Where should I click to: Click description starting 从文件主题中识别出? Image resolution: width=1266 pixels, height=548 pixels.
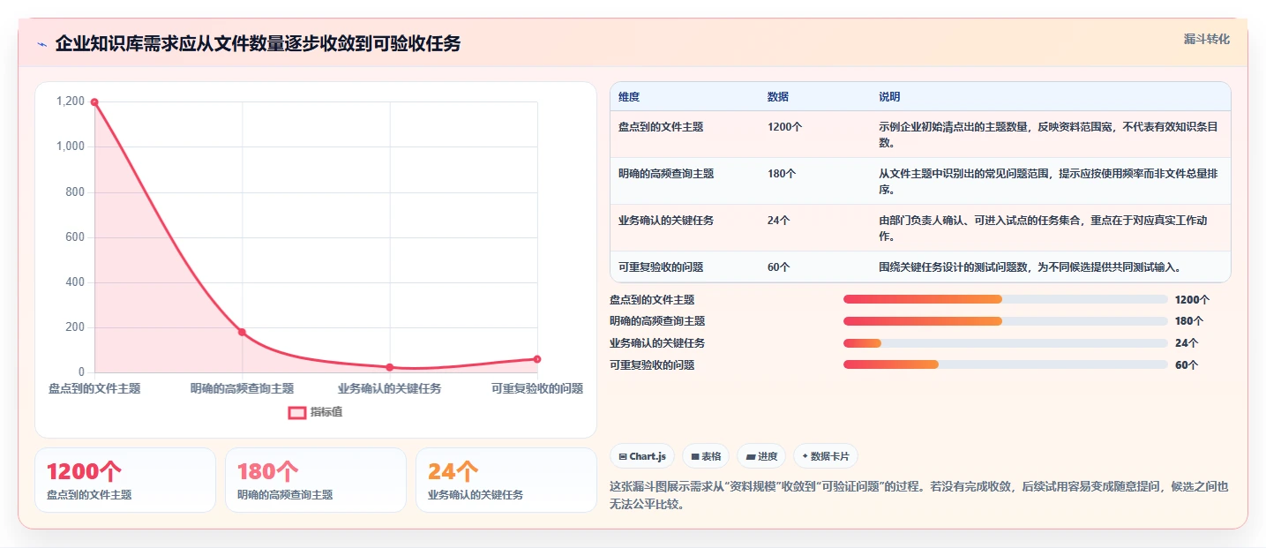click(x=1049, y=181)
